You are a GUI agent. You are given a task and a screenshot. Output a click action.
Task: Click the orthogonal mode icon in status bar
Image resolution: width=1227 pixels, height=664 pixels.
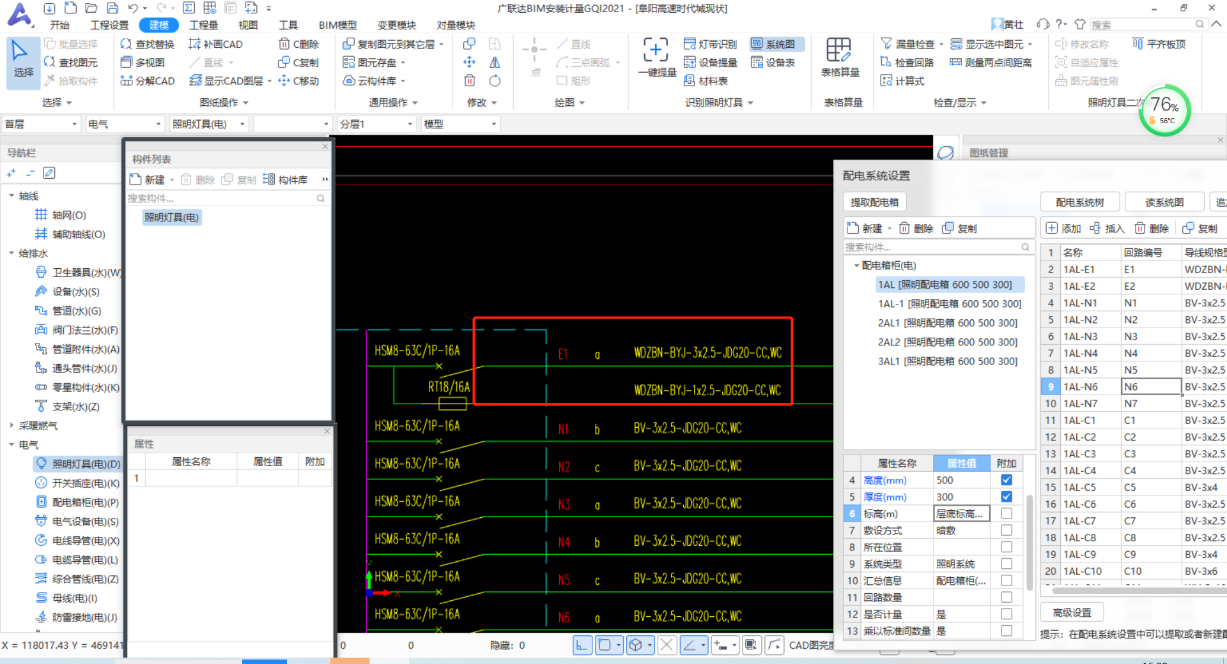(582, 645)
